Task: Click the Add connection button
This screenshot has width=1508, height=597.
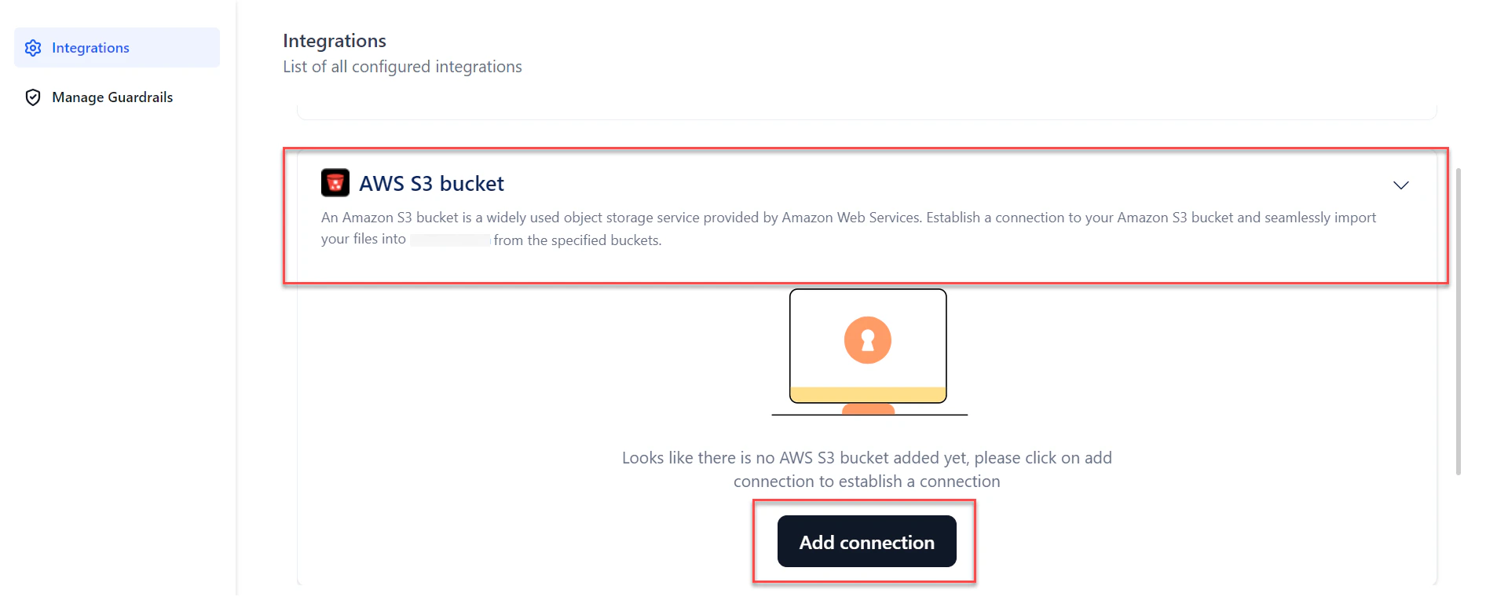Action: (x=866, y=542)
